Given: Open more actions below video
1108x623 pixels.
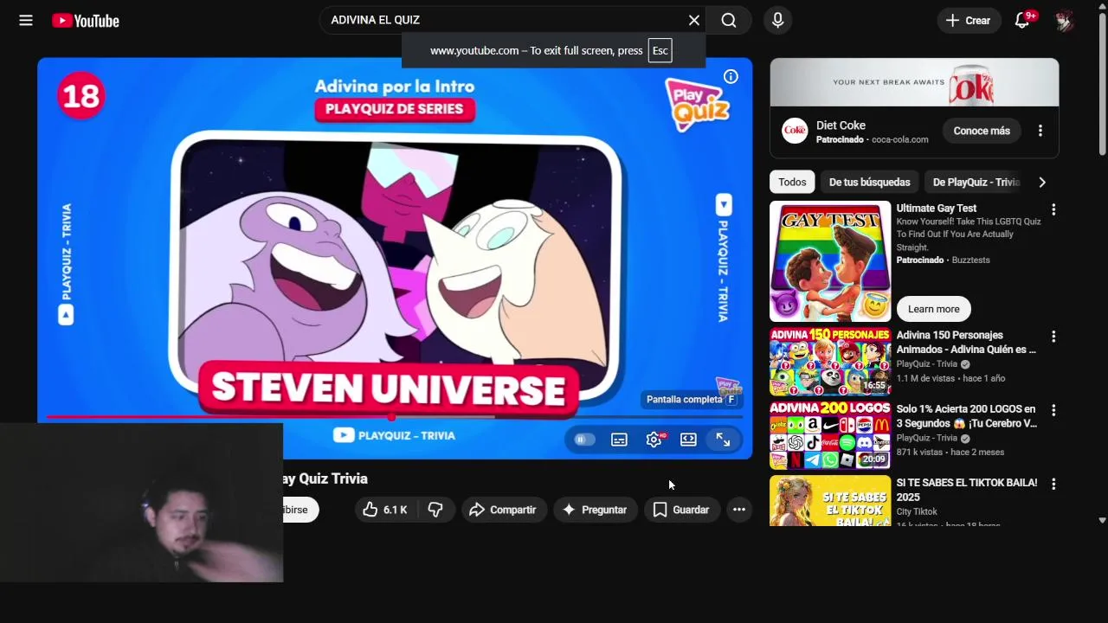Looking at the screenshot, I should coord(739,510).
